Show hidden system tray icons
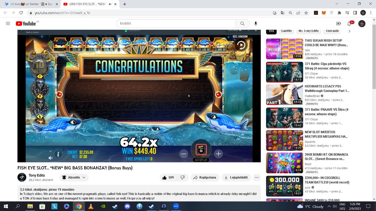 330,206
